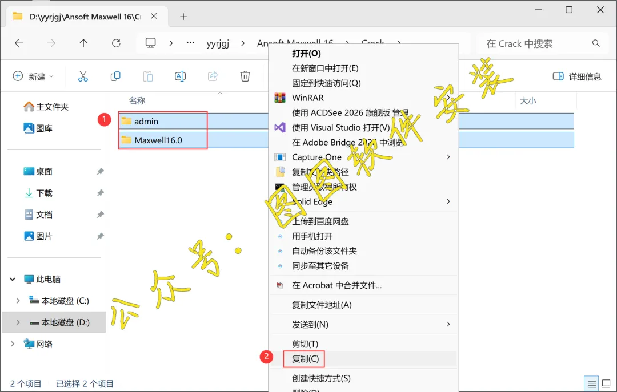Choose Open in new window (E)
The height and width of the screenshot is (392, 617).
coord(363,68)
